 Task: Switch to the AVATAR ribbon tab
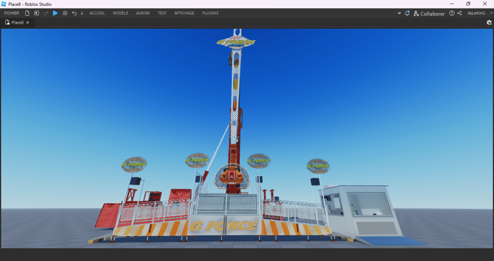(143, 13)
